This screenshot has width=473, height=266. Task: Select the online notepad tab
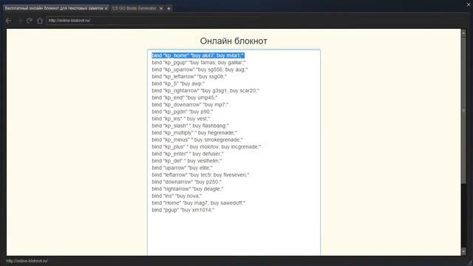(x=54, y=8)
